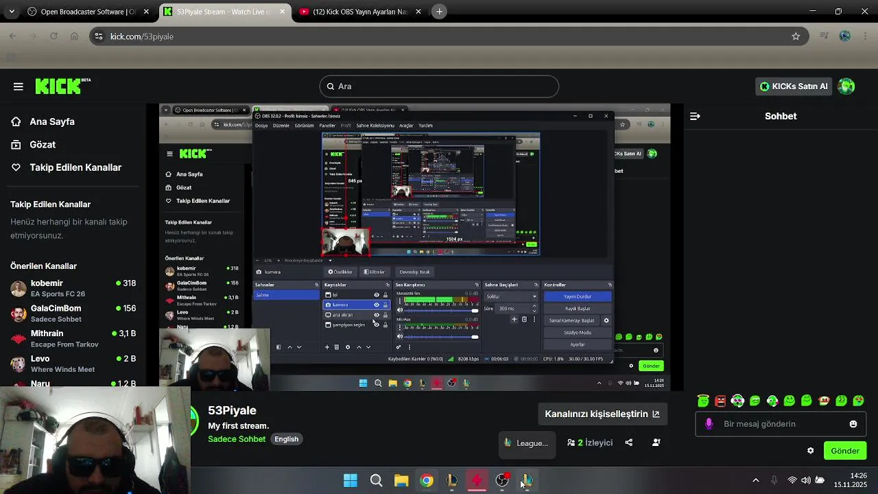The image size is (878, 494).
Task: Open the emoji picker in message box
Action: [x=853, y=424]
